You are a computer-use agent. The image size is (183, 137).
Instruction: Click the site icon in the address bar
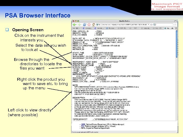pyautogui.click(x=97, y=25)
